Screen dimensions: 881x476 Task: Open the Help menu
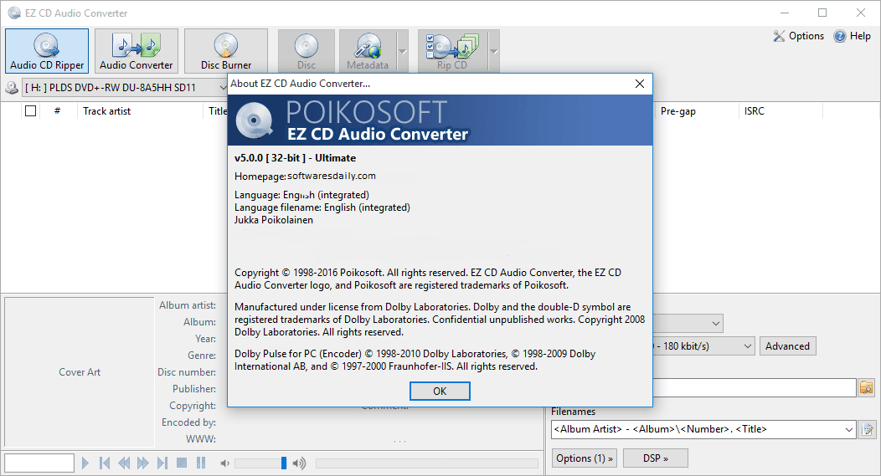[x=853, y=36]
